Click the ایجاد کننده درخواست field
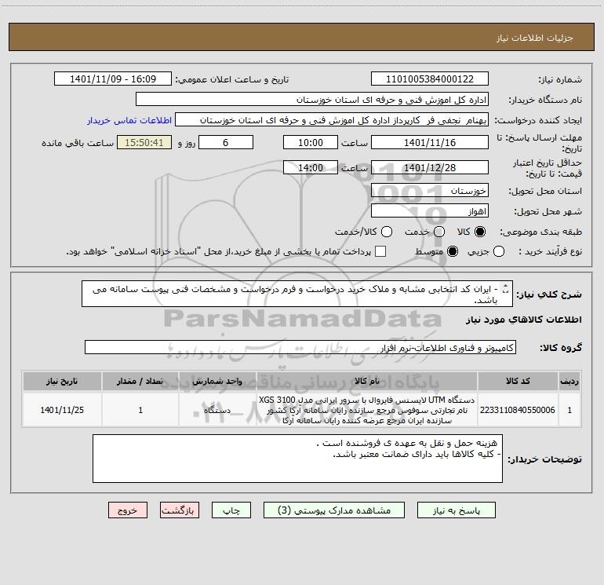This screenshot has width=604, height=585. [x=332, y=119]
